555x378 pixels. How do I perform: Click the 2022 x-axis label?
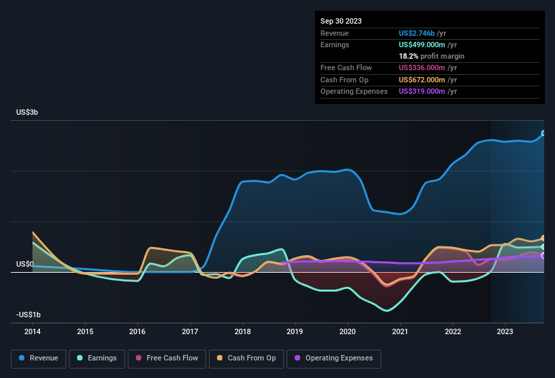[x=453, y=331]
